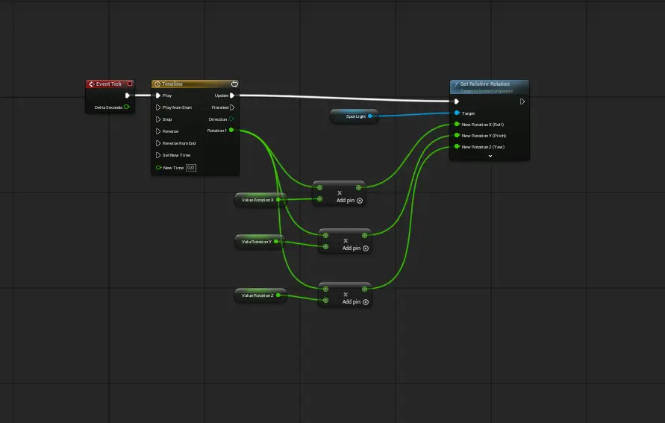Click the Delta Seconds output pin
The width and height of the screenshot is (665, 423).
click(127, 107)
